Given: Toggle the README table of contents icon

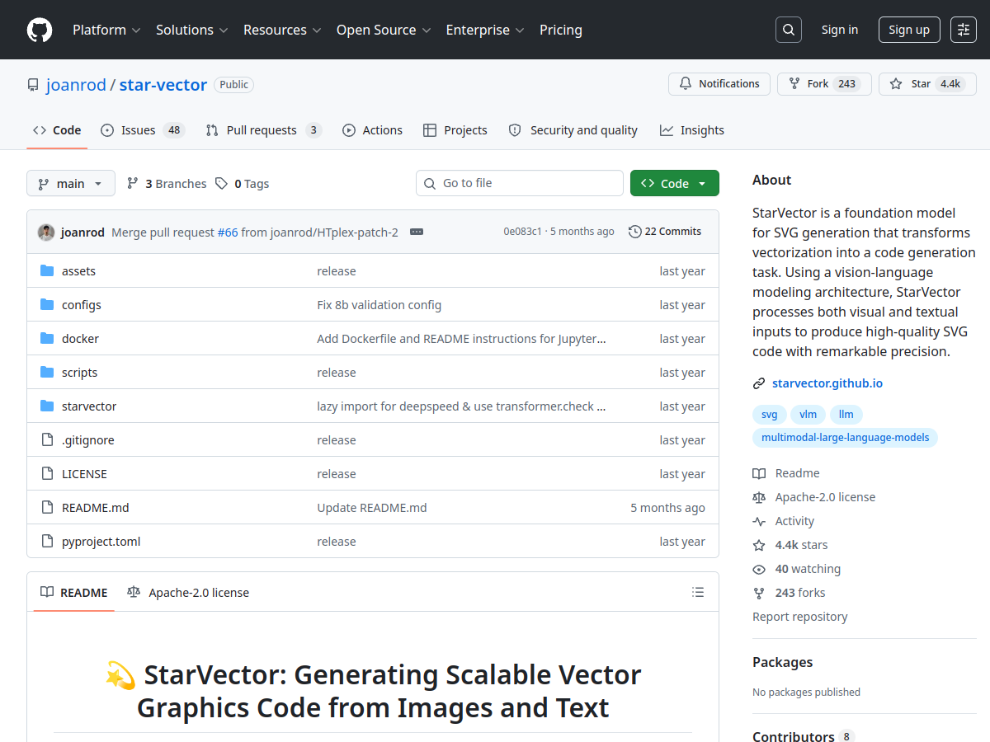Looking at the screenshot, I should (698, 592).
